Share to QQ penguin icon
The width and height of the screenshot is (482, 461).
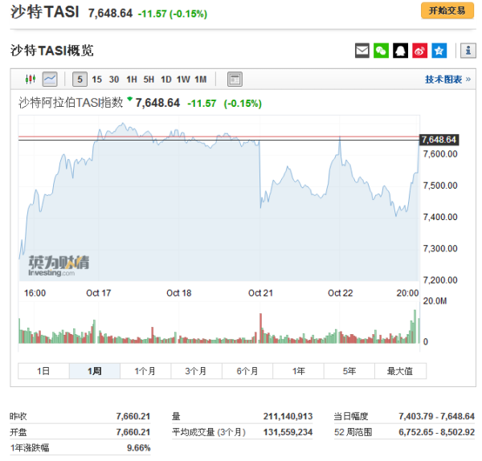400,51
